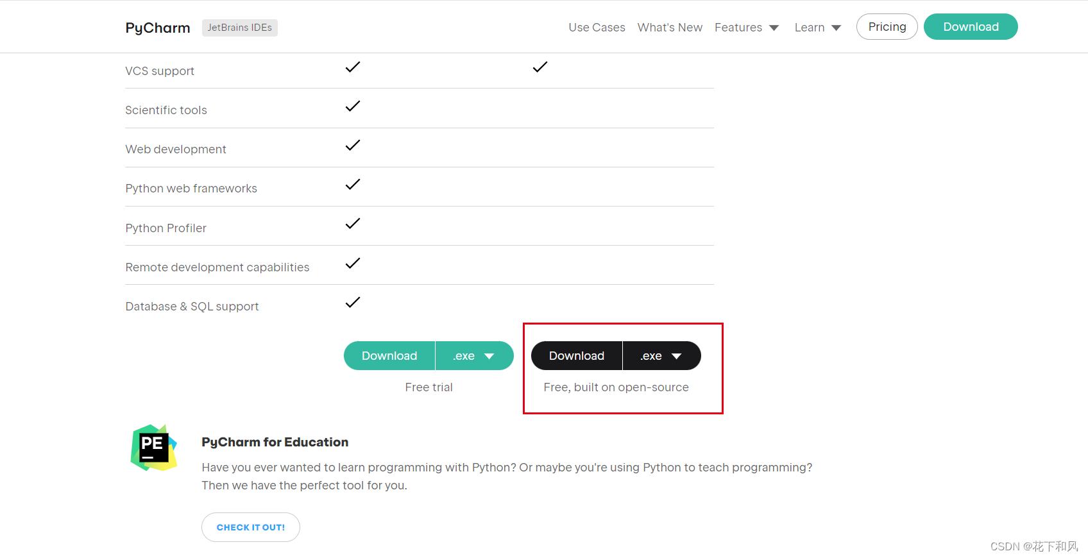1088x558 pixels.
Task: Open Professional .exe installer type dropdown
Action: point(474,356)
